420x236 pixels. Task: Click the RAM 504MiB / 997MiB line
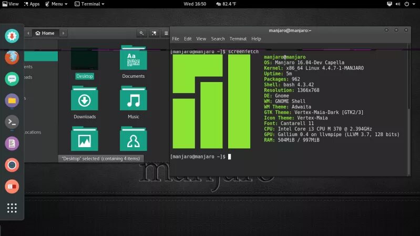click(292, 140)
